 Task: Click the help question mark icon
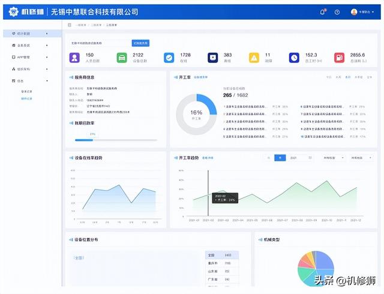[x=337, y=12]
